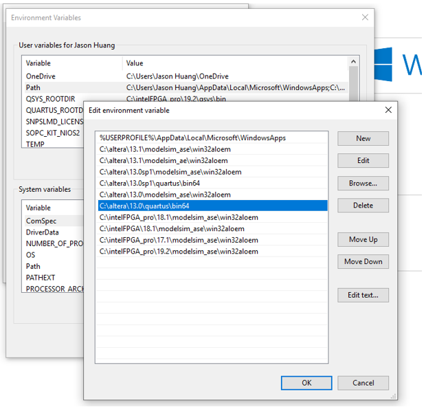This screenshot has height=407, width=426.
Task: Confirm changes with OK
Action: (x=306, y=383)
